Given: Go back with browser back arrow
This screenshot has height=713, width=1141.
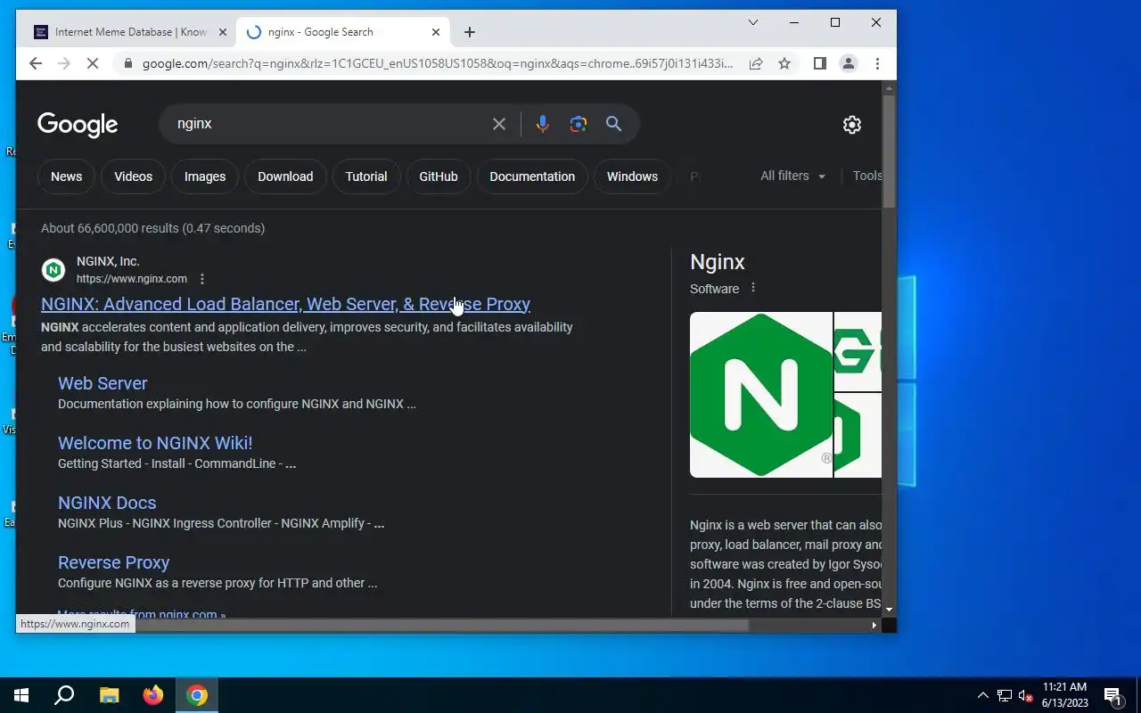Looking at the screenshot, I should tap(36, 63).
